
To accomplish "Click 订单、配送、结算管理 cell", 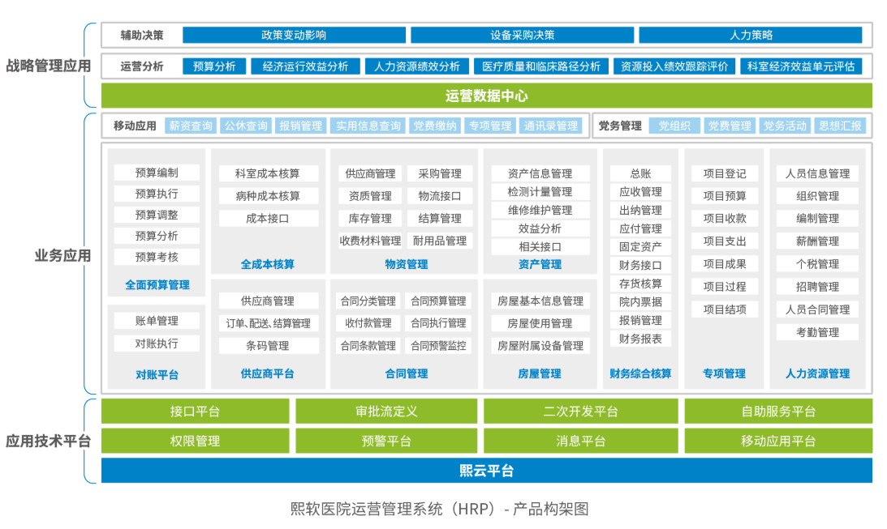I will click(268, 323).
